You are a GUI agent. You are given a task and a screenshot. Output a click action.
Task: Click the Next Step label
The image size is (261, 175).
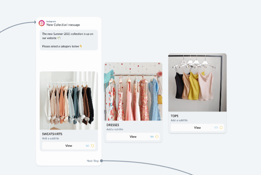93,161
